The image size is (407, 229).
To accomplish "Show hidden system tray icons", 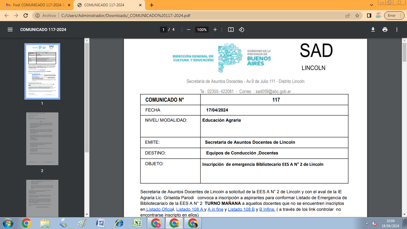I will click(366, 223).
